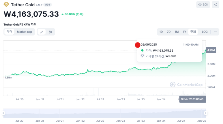Click the ₩4,163,075.33 headline price
Image resolution: width=223 pixels, height=124 pixels.
pyautogui.click(x=31, y=14)
